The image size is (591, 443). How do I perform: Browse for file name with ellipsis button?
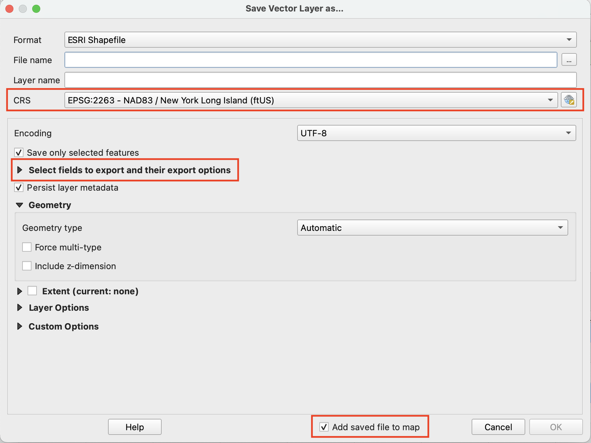coord(569,60)
